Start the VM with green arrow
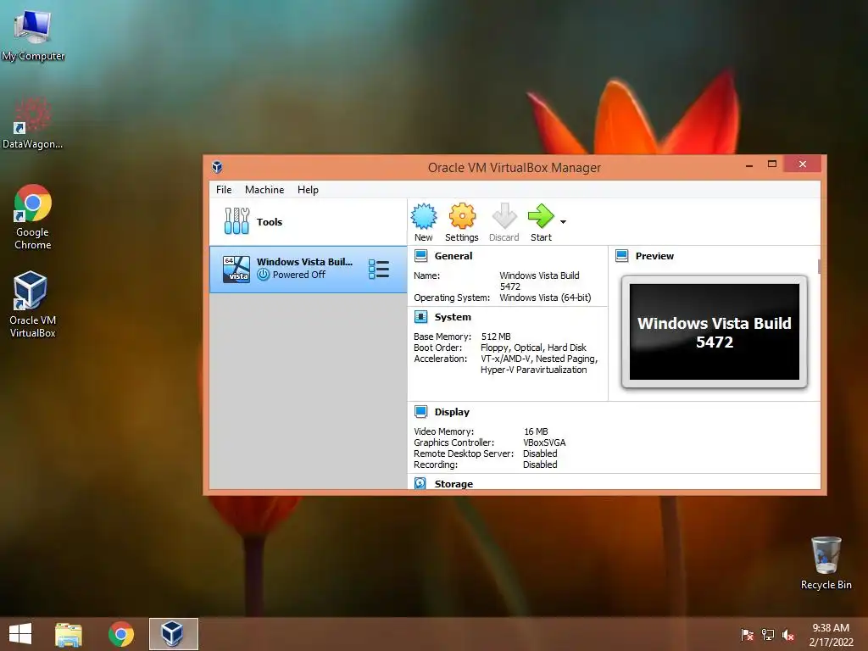 [541, 216]
